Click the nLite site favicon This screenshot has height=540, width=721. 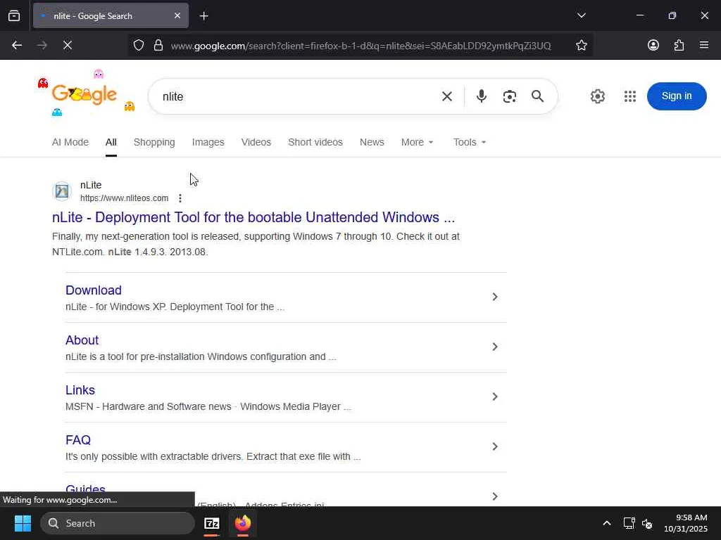coord(62,191)
